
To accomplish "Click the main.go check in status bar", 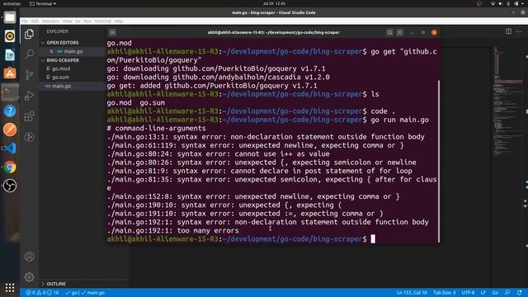I will coord(93,293).
